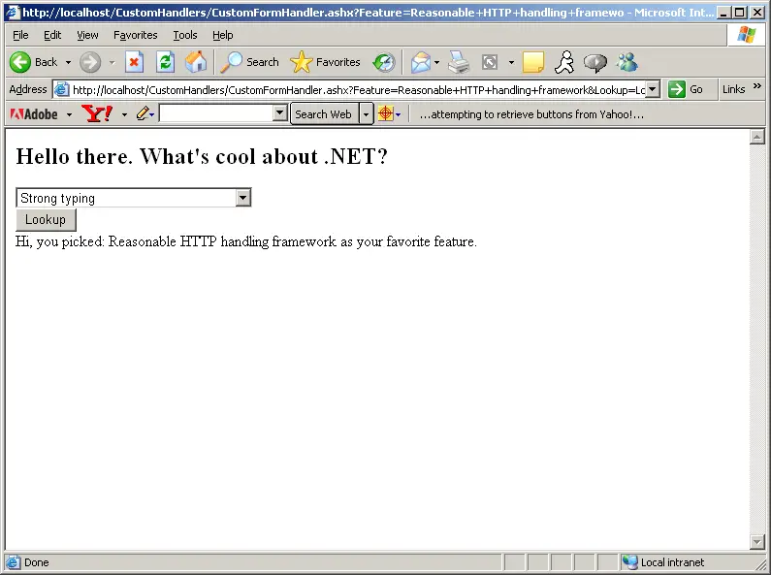
Task: Click the vertical scrollbar up arrow
Action: [x=757, y=137]
